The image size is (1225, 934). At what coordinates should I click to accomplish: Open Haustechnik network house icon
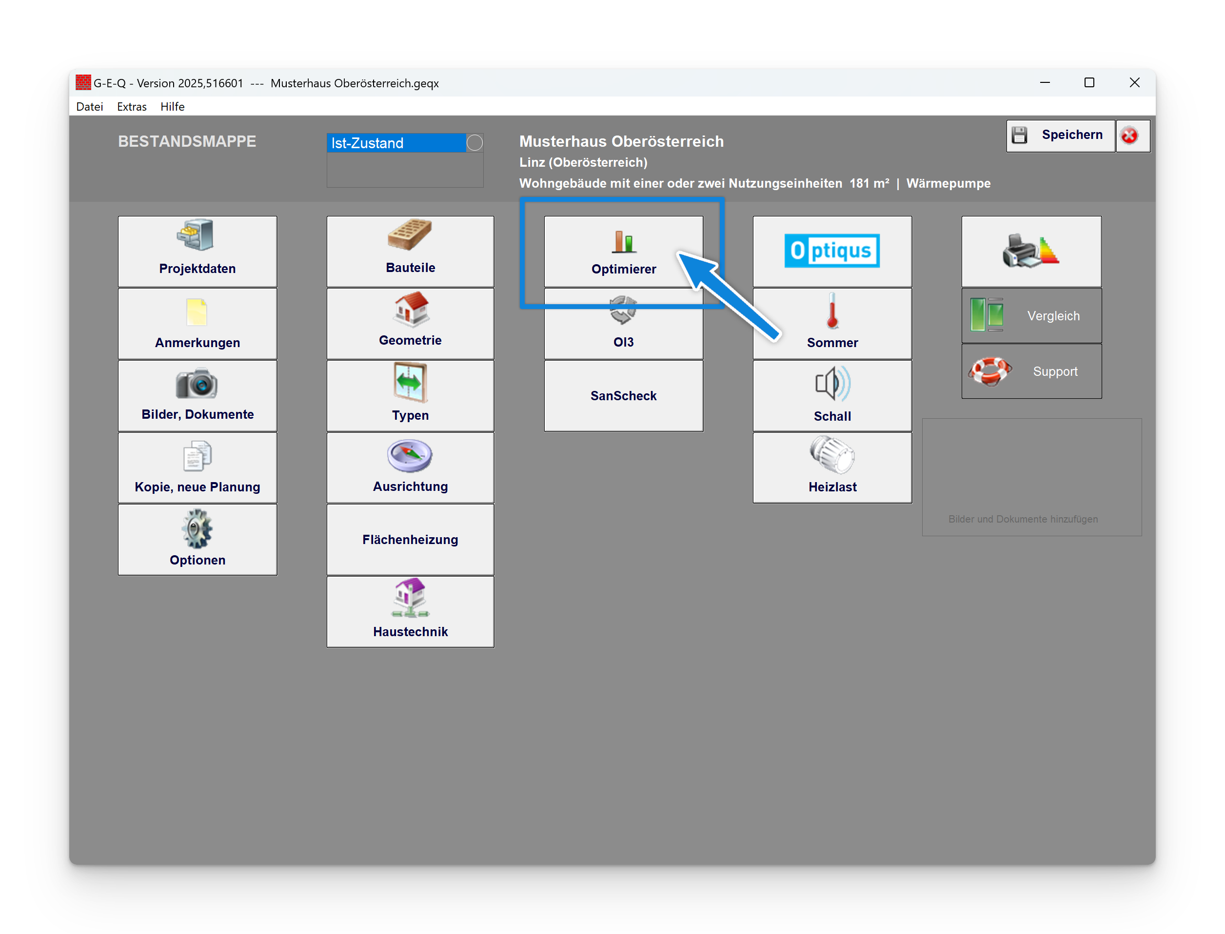[x=410, y=598]
